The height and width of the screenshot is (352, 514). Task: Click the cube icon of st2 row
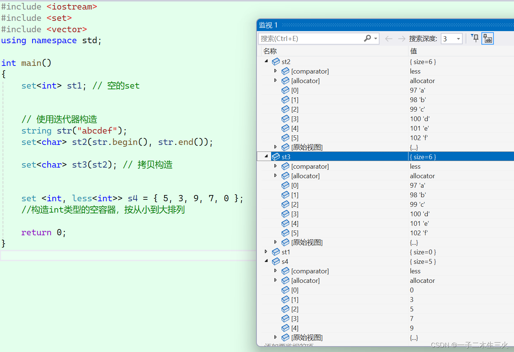pyautogui.click(x=276, y=61)
